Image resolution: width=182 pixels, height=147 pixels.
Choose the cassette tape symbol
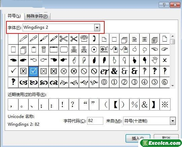click(x=104, y=50)
